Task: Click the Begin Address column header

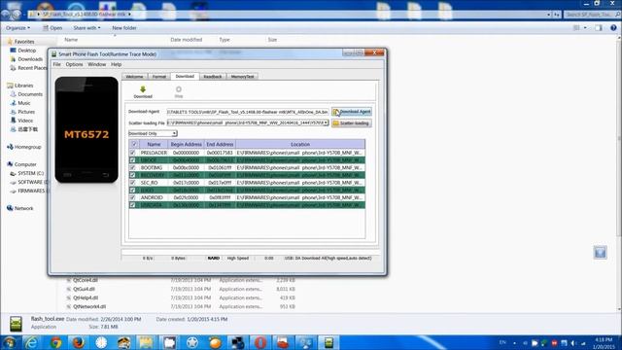Action: click(186, 144)
